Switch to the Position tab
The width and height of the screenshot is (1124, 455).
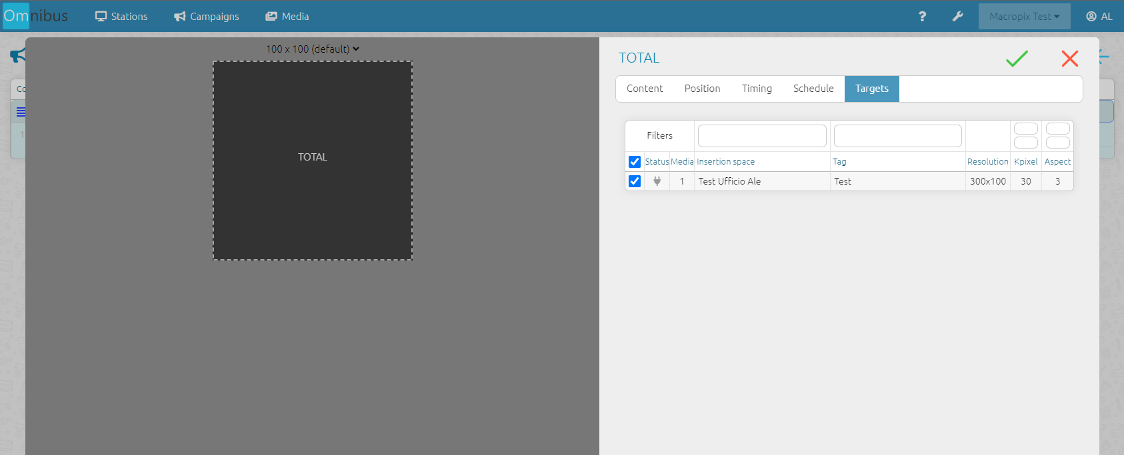pos(702,89)
